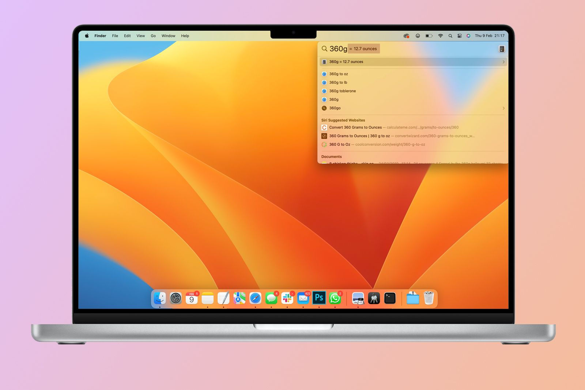Expand the 360go result chevron
585x390 pixels.
pos(503,108)
